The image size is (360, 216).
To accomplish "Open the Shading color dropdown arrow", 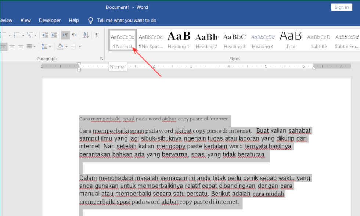I will click(x=66, y=47).
